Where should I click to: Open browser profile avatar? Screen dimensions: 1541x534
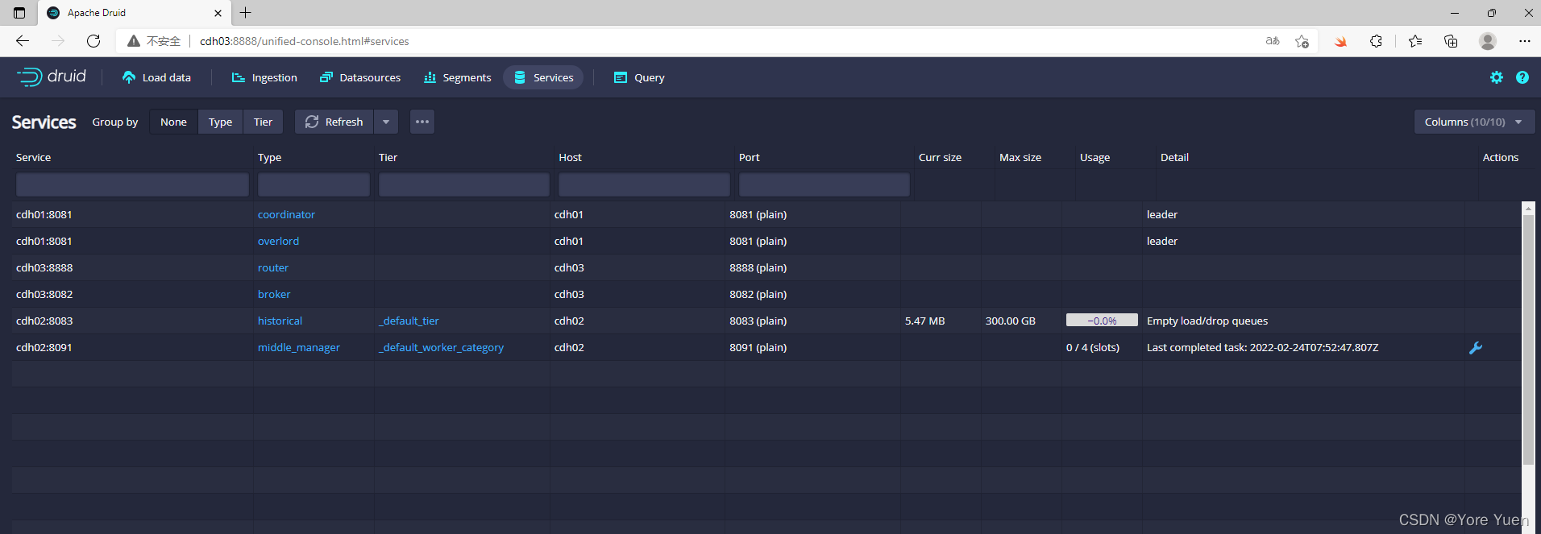point(1488,41)
